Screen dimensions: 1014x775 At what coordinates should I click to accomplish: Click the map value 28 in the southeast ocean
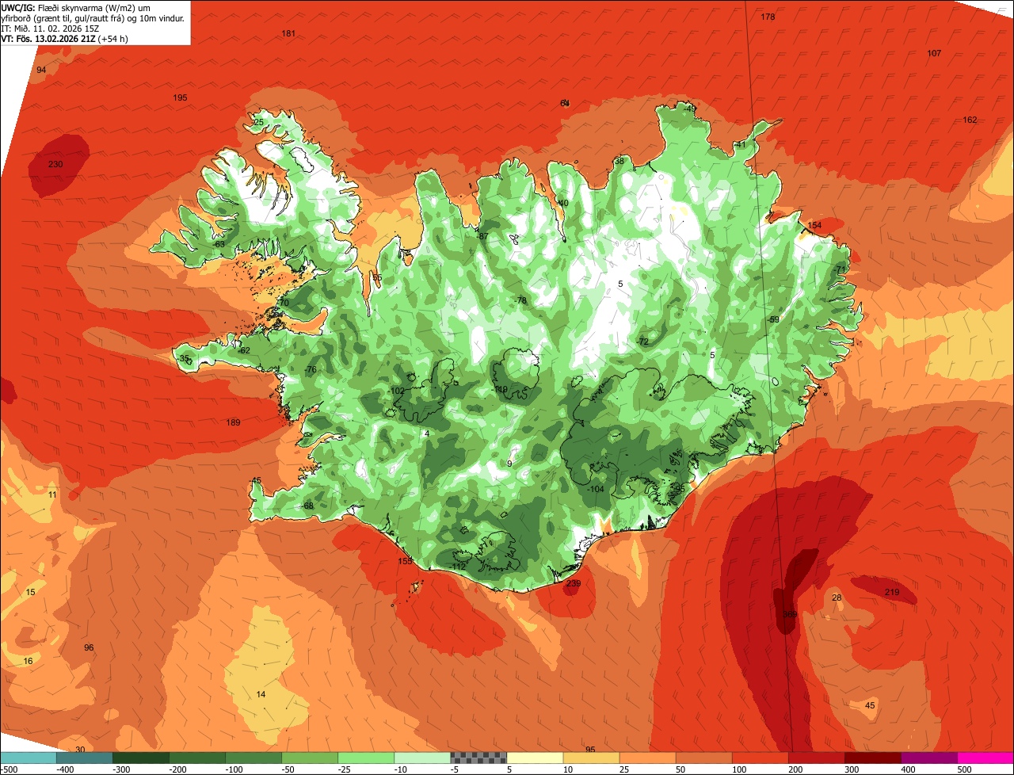pos(837,597)
